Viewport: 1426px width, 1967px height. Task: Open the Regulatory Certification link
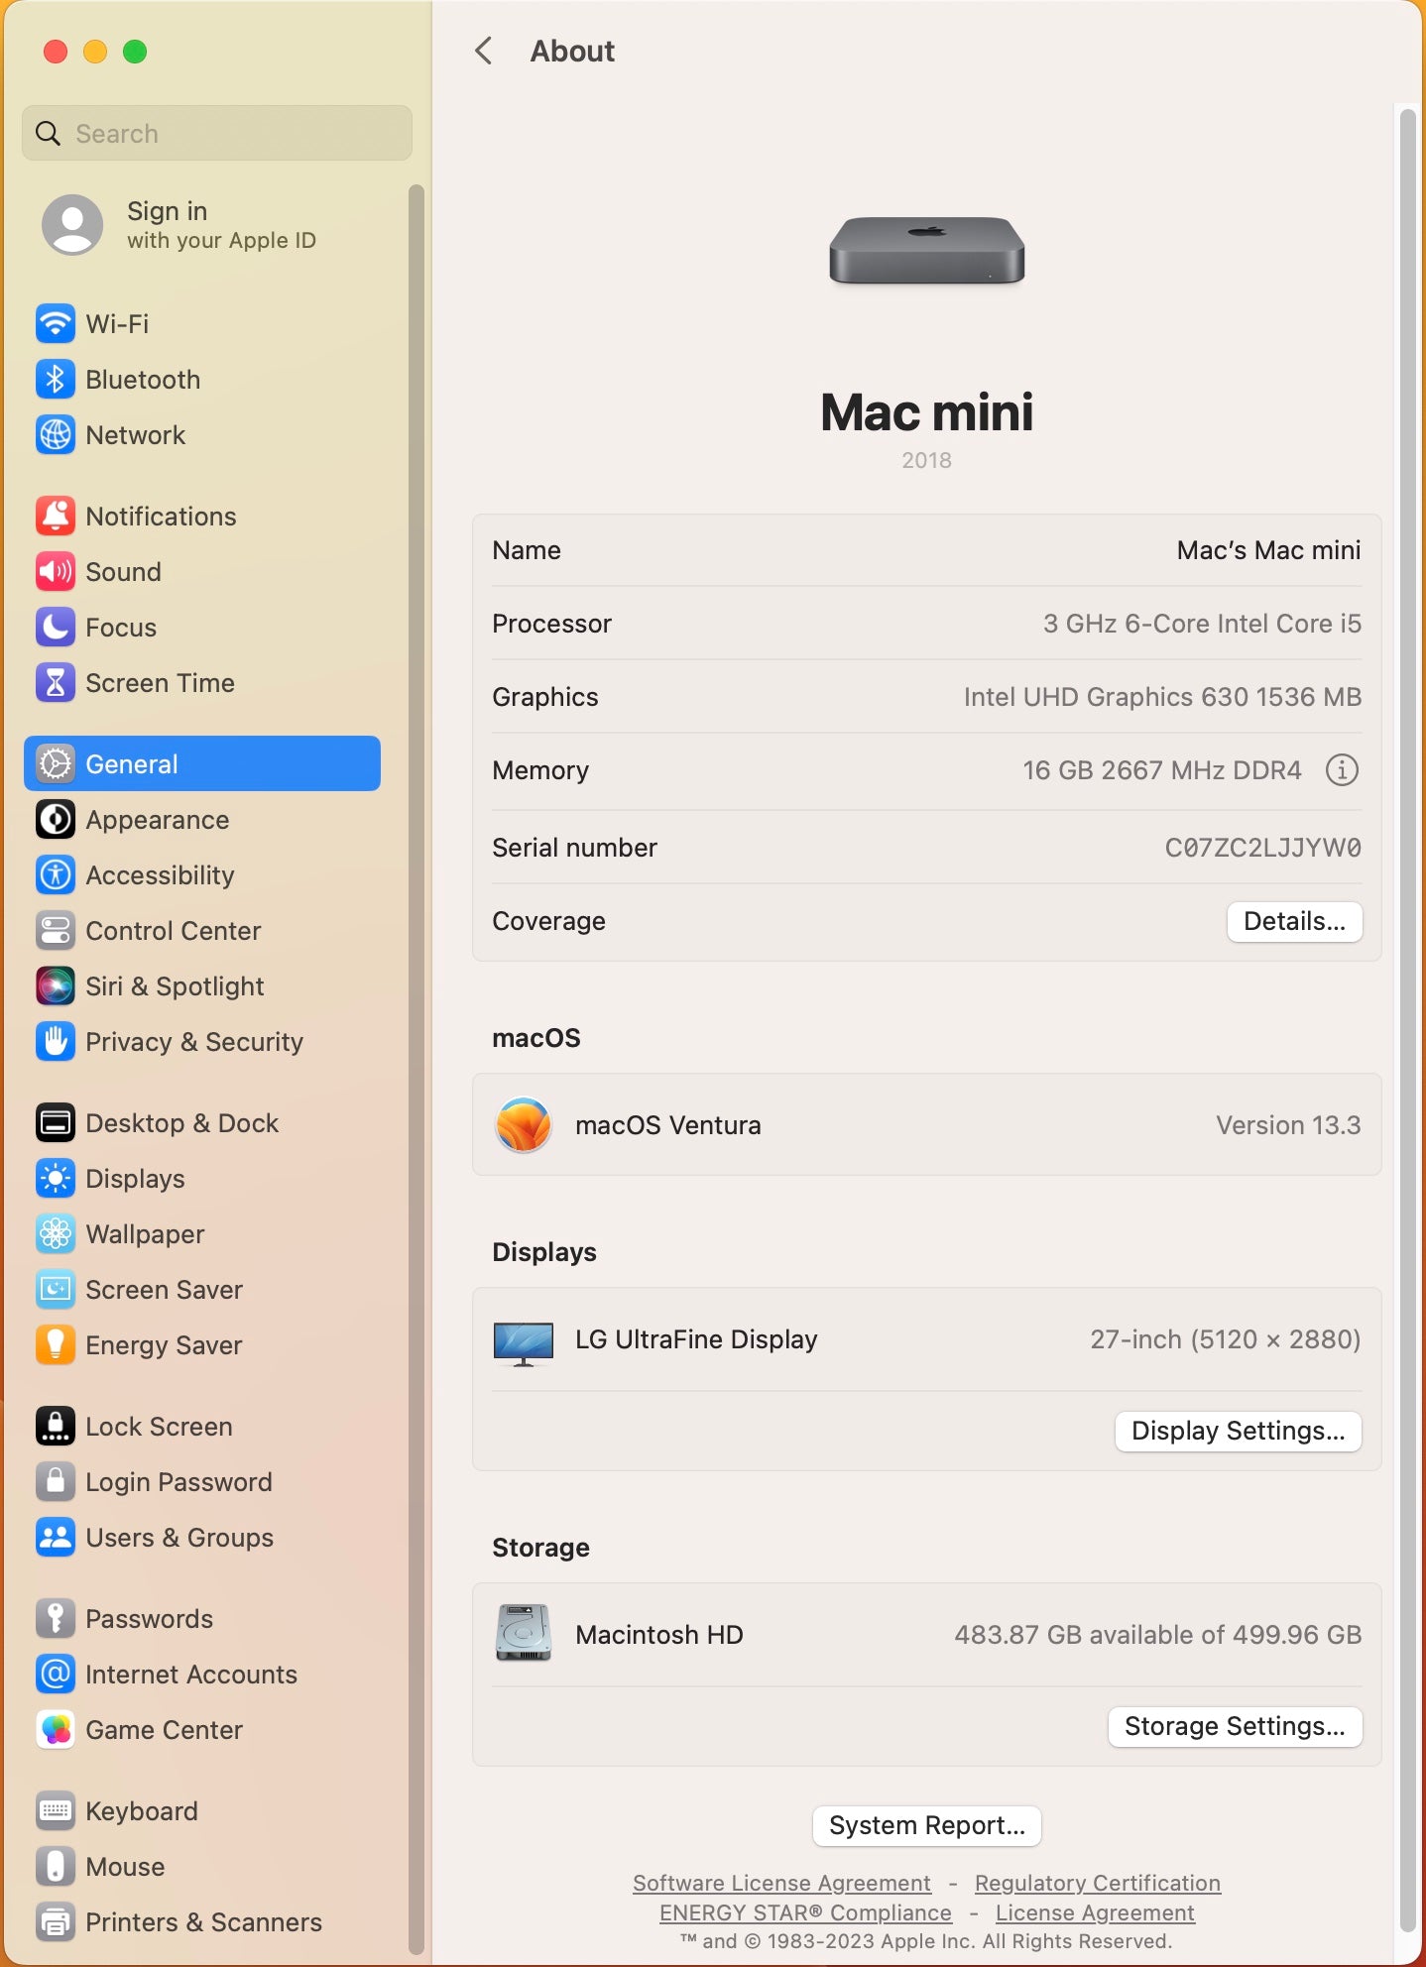click(x=1098, y=1883)
